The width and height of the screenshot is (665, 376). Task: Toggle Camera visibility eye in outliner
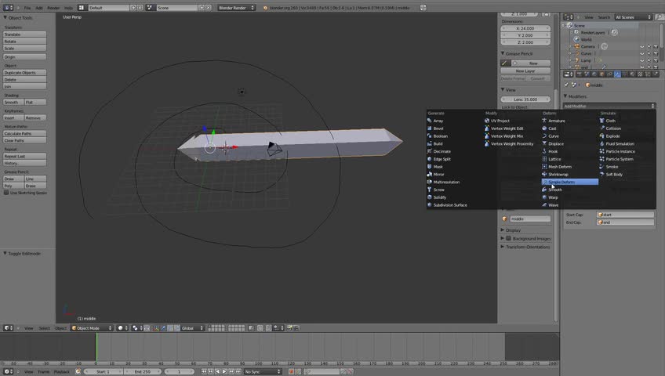641,46
